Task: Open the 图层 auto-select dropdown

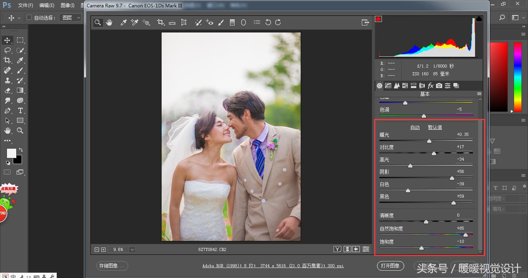Action: click(72, 18)
